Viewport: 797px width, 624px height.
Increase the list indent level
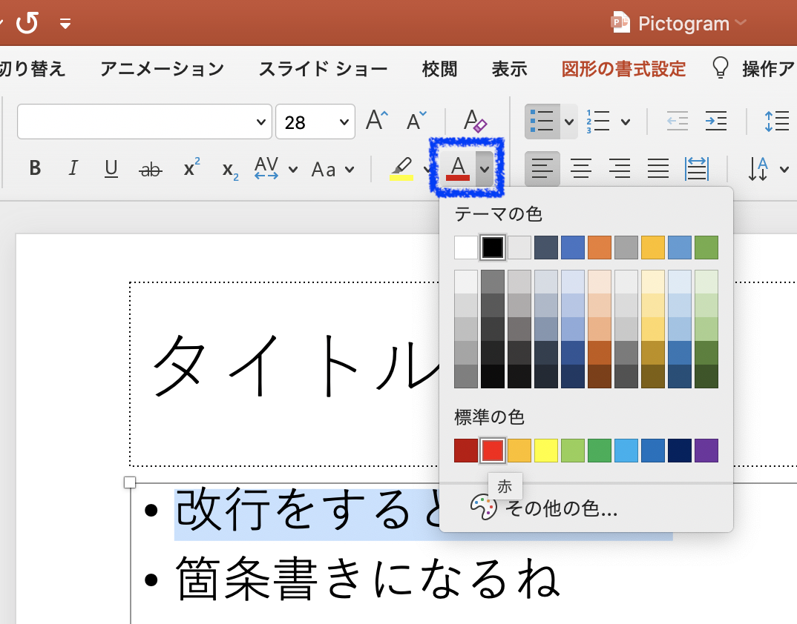pyautogui.click(x=716, y=122)
